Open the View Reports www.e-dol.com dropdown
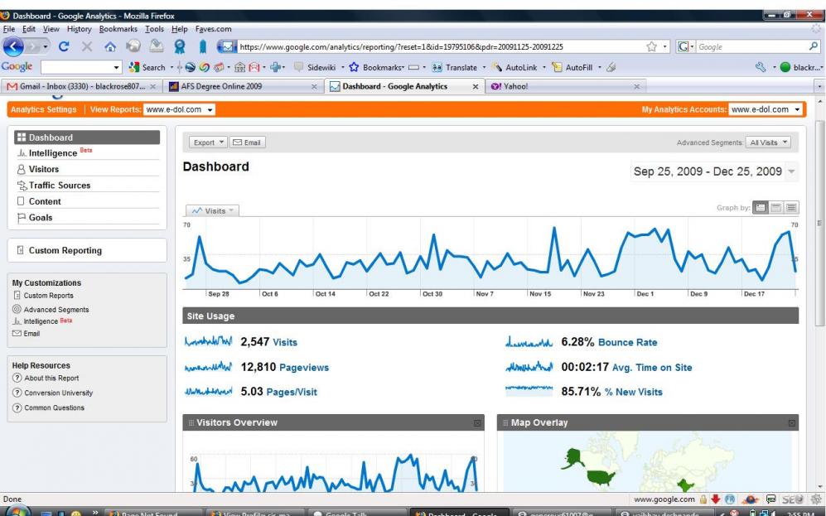 tap(179, 109)
